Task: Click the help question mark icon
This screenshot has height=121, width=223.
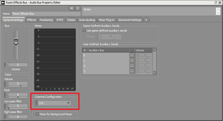Action: pos(216,2)
